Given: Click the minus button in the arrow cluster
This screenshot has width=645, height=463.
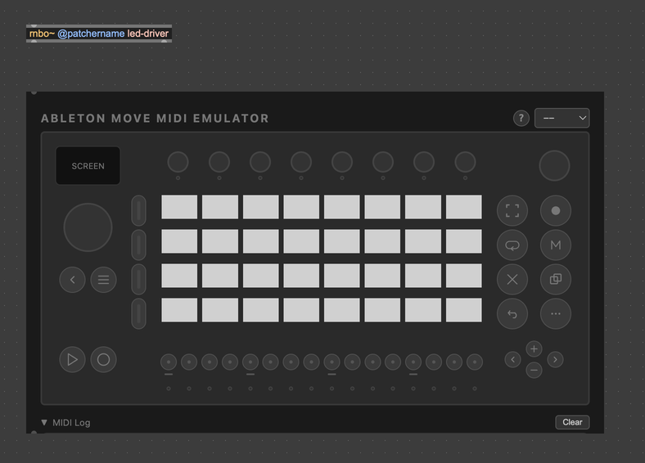Looking at the screenshot, I should pyautogui.click(x=534, y=370).
